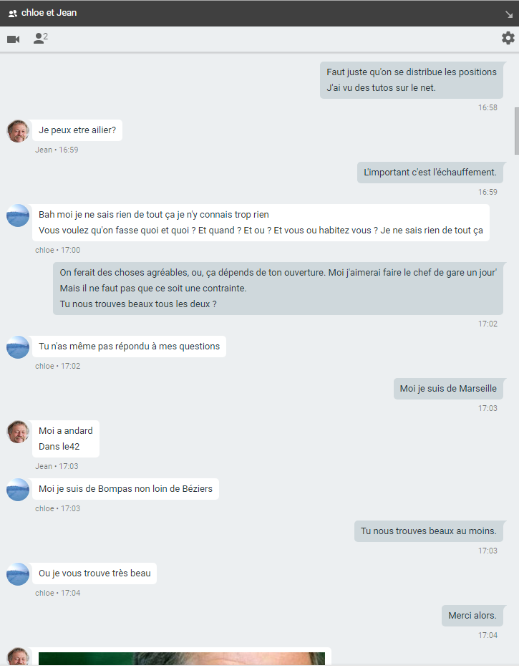Open chat settings with the gear icon
The height and width of the screenshot is (668, 519).
point(508,38)
